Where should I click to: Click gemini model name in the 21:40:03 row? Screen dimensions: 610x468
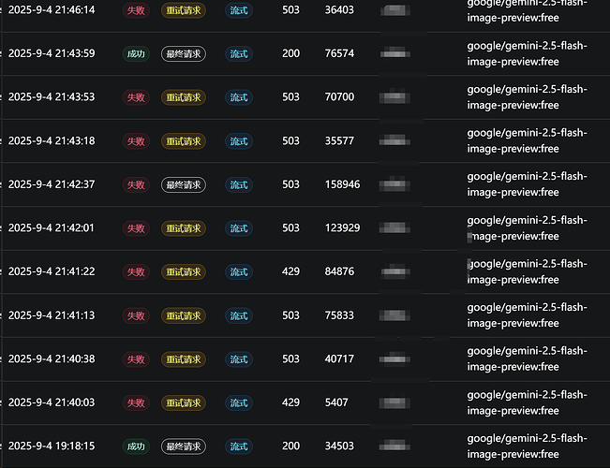(x=528, y=402)
